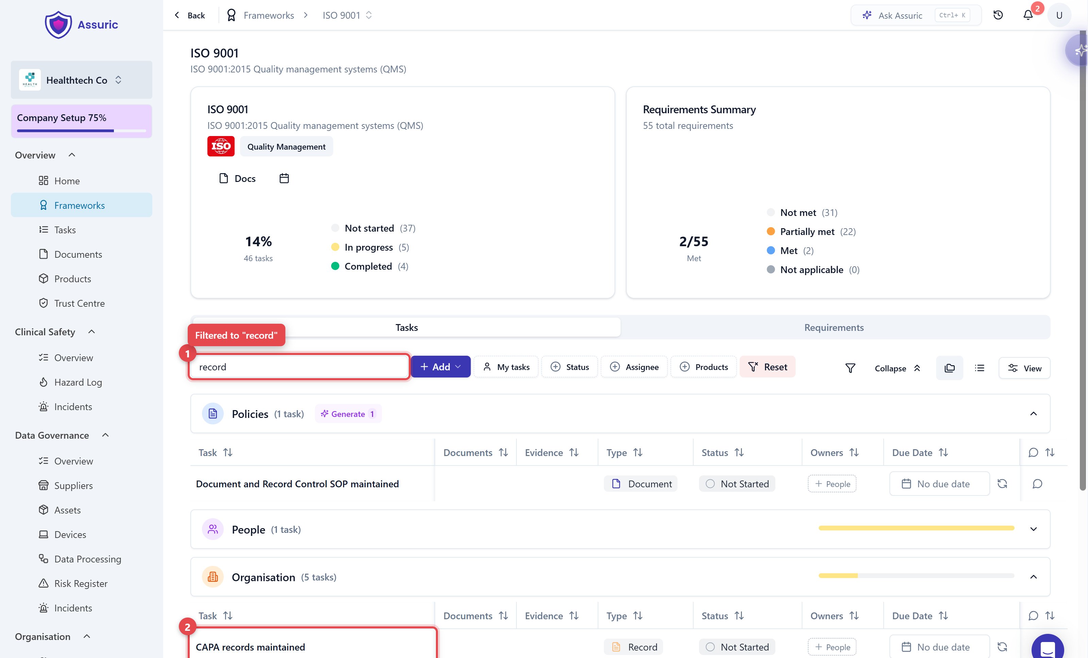The height and width of the screenshot is (658, 1088).
Task: Open the floating AI sparkle assistant button
Action: click(x=1078, y=50)
